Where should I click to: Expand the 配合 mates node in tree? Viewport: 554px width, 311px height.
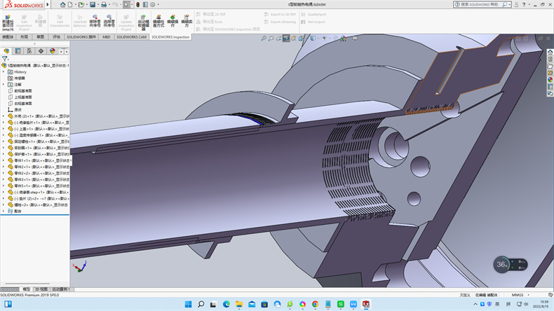coord(4,211)
